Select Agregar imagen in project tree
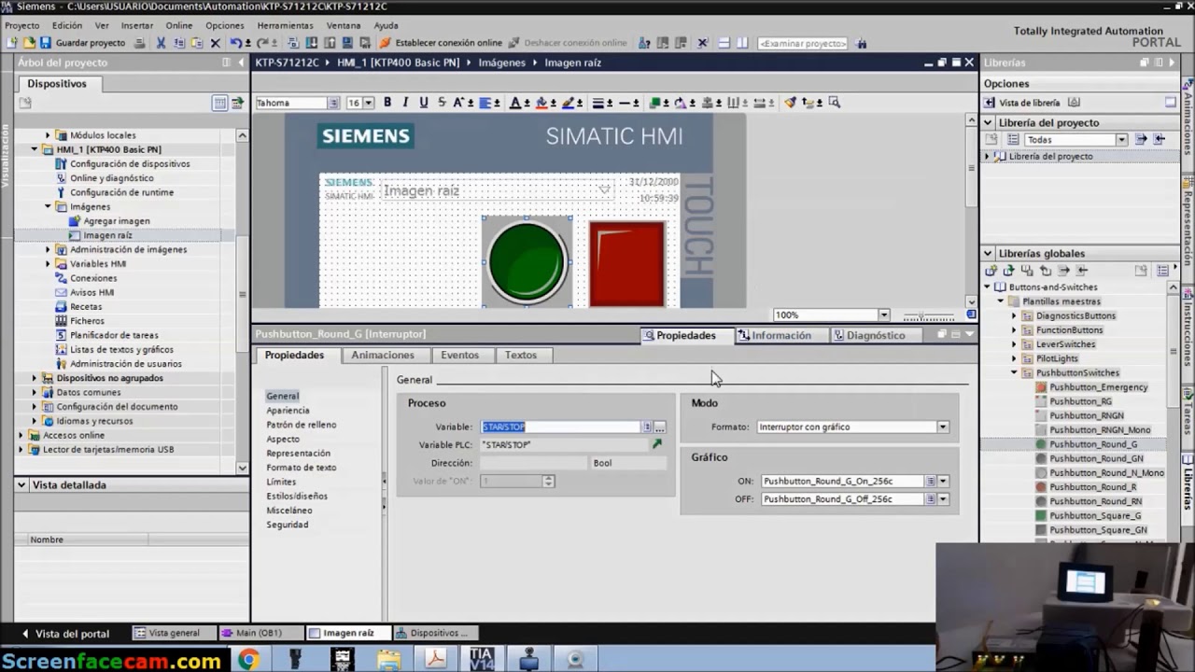Viewport: 1195px width, 672px height. (117, 221)
